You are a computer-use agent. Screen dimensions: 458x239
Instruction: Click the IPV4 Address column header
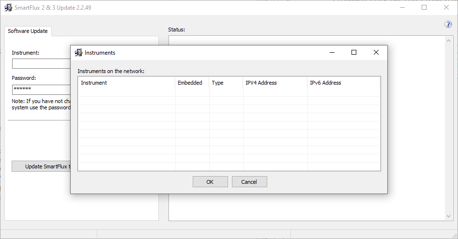coord(275,83)
